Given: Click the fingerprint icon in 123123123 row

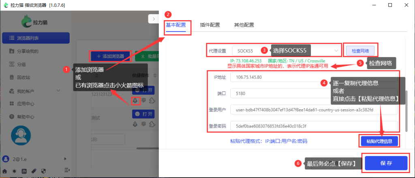Looking at the screenshot, I should (144, 100).
